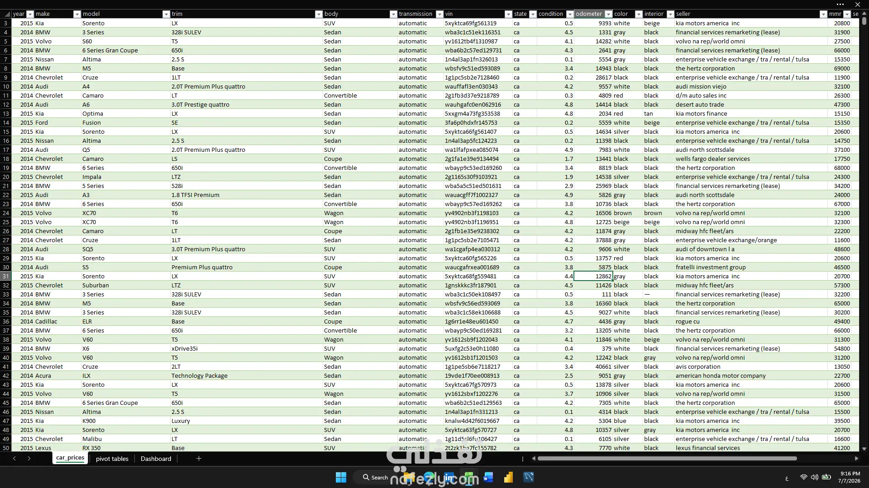The image size is (869, 488).
Task: Open the transmission column filter dropdown
Action: [x=439, y=14]
